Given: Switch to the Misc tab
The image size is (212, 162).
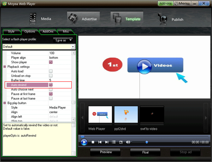Looking at the screenshot, I should pos(66,31).
